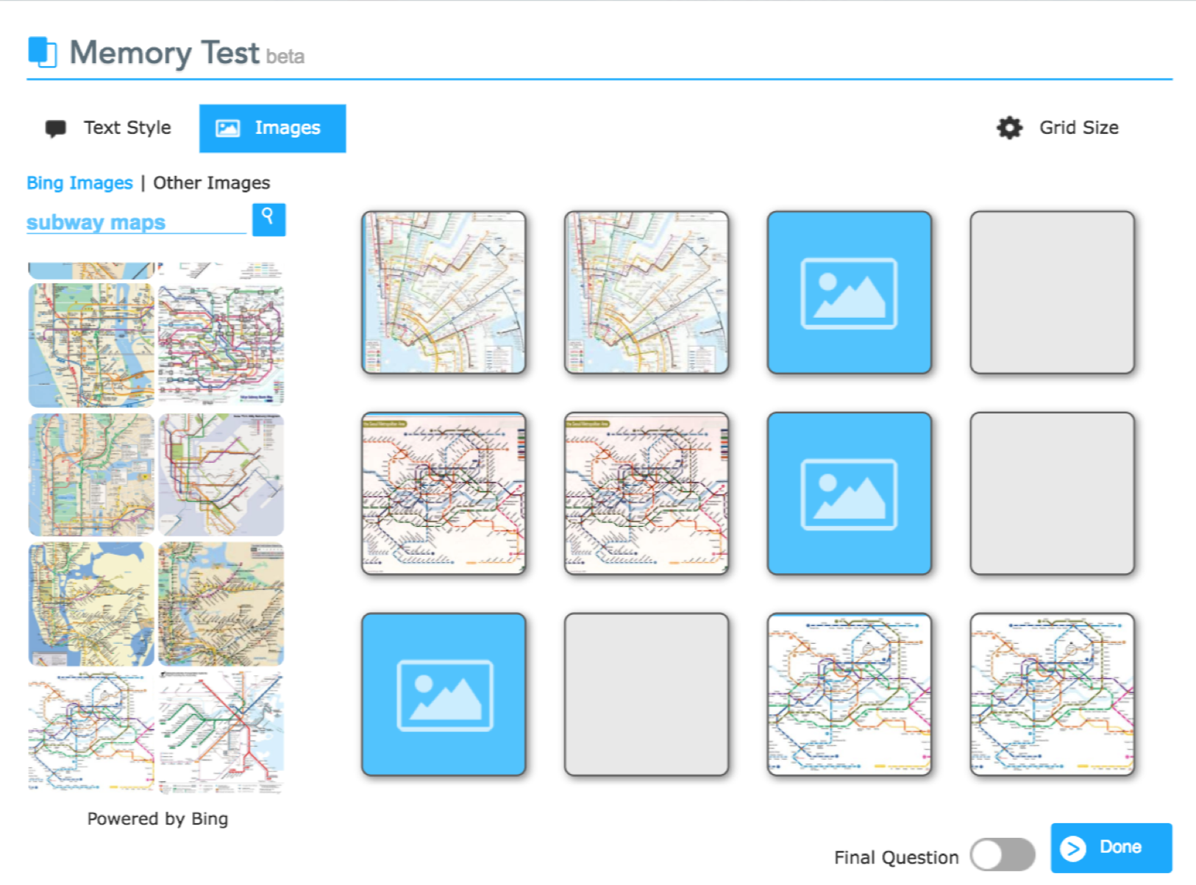
Task: Select the red and green diagonal lines map thumbnail
Action: 221,733
